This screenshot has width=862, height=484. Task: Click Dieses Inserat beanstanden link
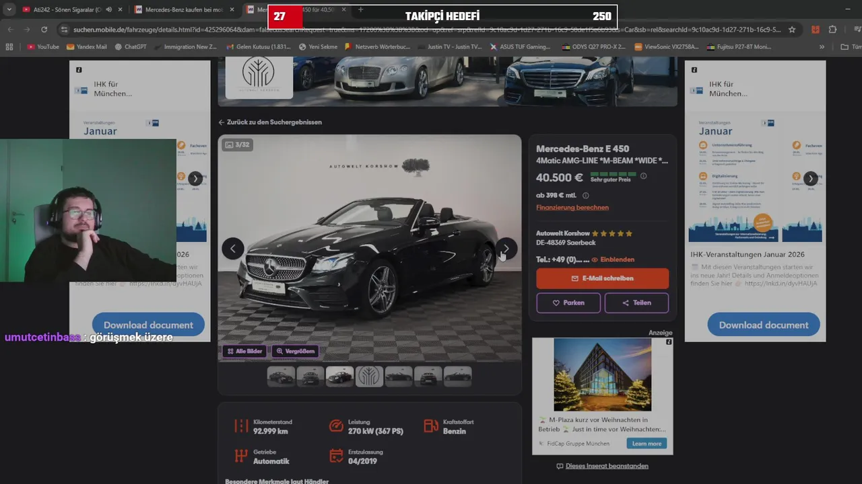603,466
